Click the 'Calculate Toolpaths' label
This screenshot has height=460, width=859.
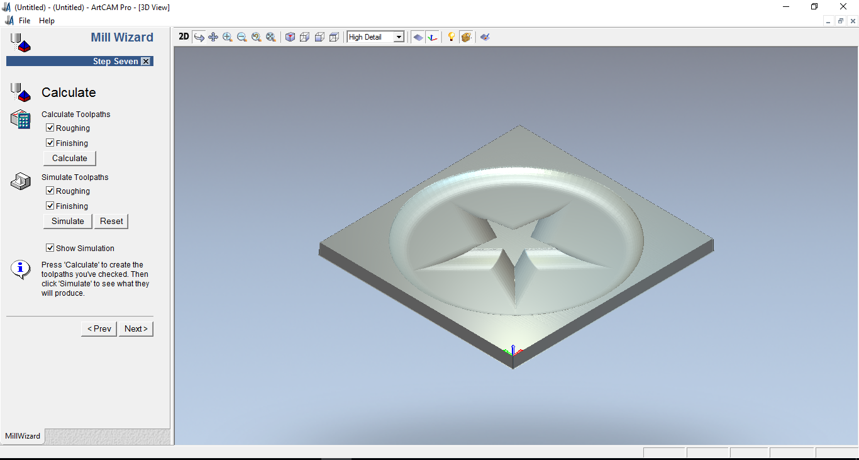coord(76,115)
